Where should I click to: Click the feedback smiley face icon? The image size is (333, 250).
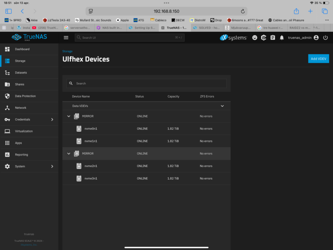click(255, 38)
